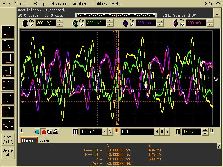Adjust horizontal timebase scale next to 100 ns/
Screen dimensions: 223x167
pyautogui.click(x=107, y=132)
